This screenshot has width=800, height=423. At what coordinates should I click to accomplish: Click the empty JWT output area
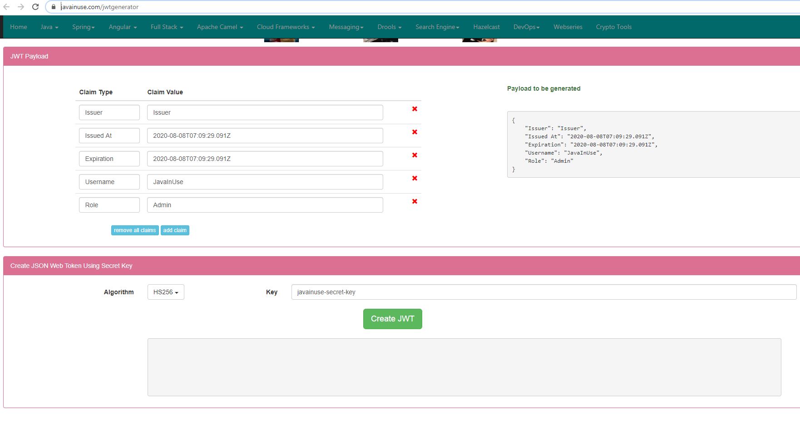[x=464, y=367]
